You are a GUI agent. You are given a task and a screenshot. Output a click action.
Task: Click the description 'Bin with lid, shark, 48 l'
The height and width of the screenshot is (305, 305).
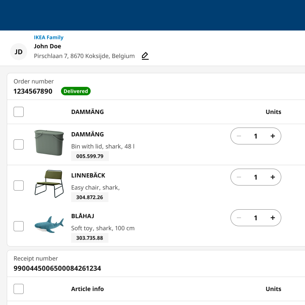pyautogui.click(x=103, y=146)
